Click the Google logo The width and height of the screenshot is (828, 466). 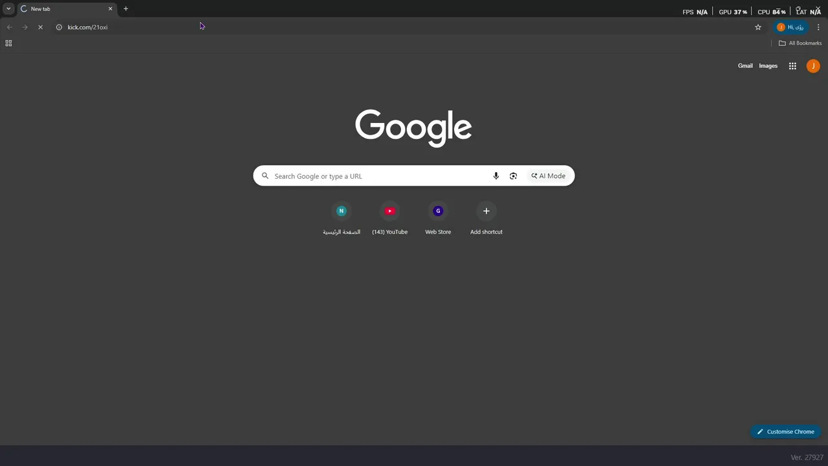413,128
